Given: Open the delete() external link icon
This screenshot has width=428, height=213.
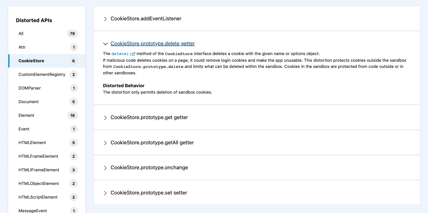Looking at the screenshot, I should coord(133,54).
